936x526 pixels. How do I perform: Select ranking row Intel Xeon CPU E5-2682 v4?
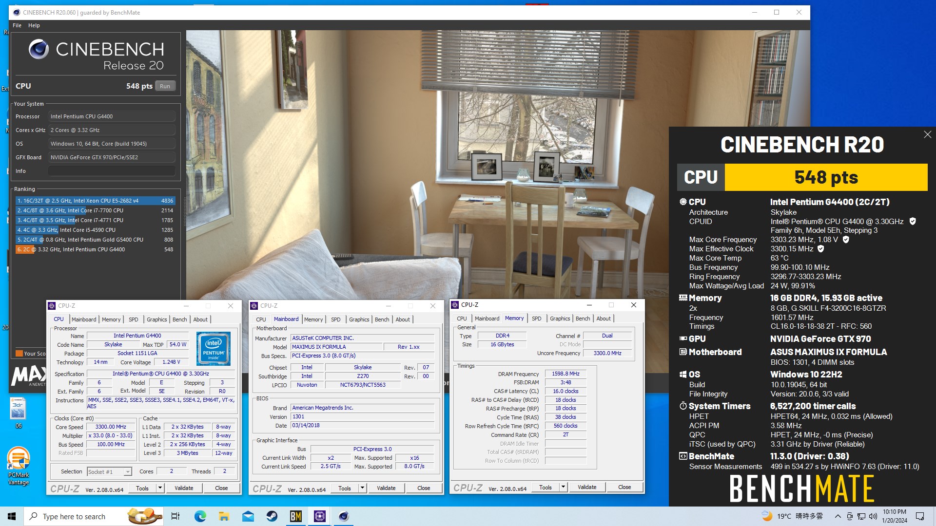point(95,201)
